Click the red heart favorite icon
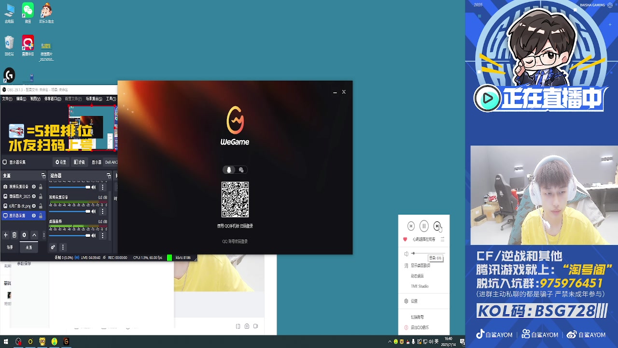618x348 pixels. [x=405, y=239]
